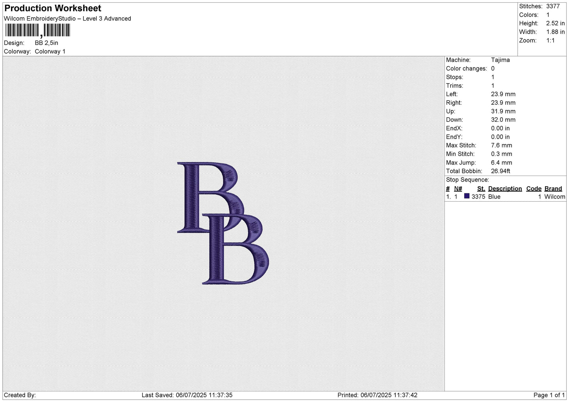Click the 'N#' column header
The width and height of the screenshot is (569, 402).
458,189
